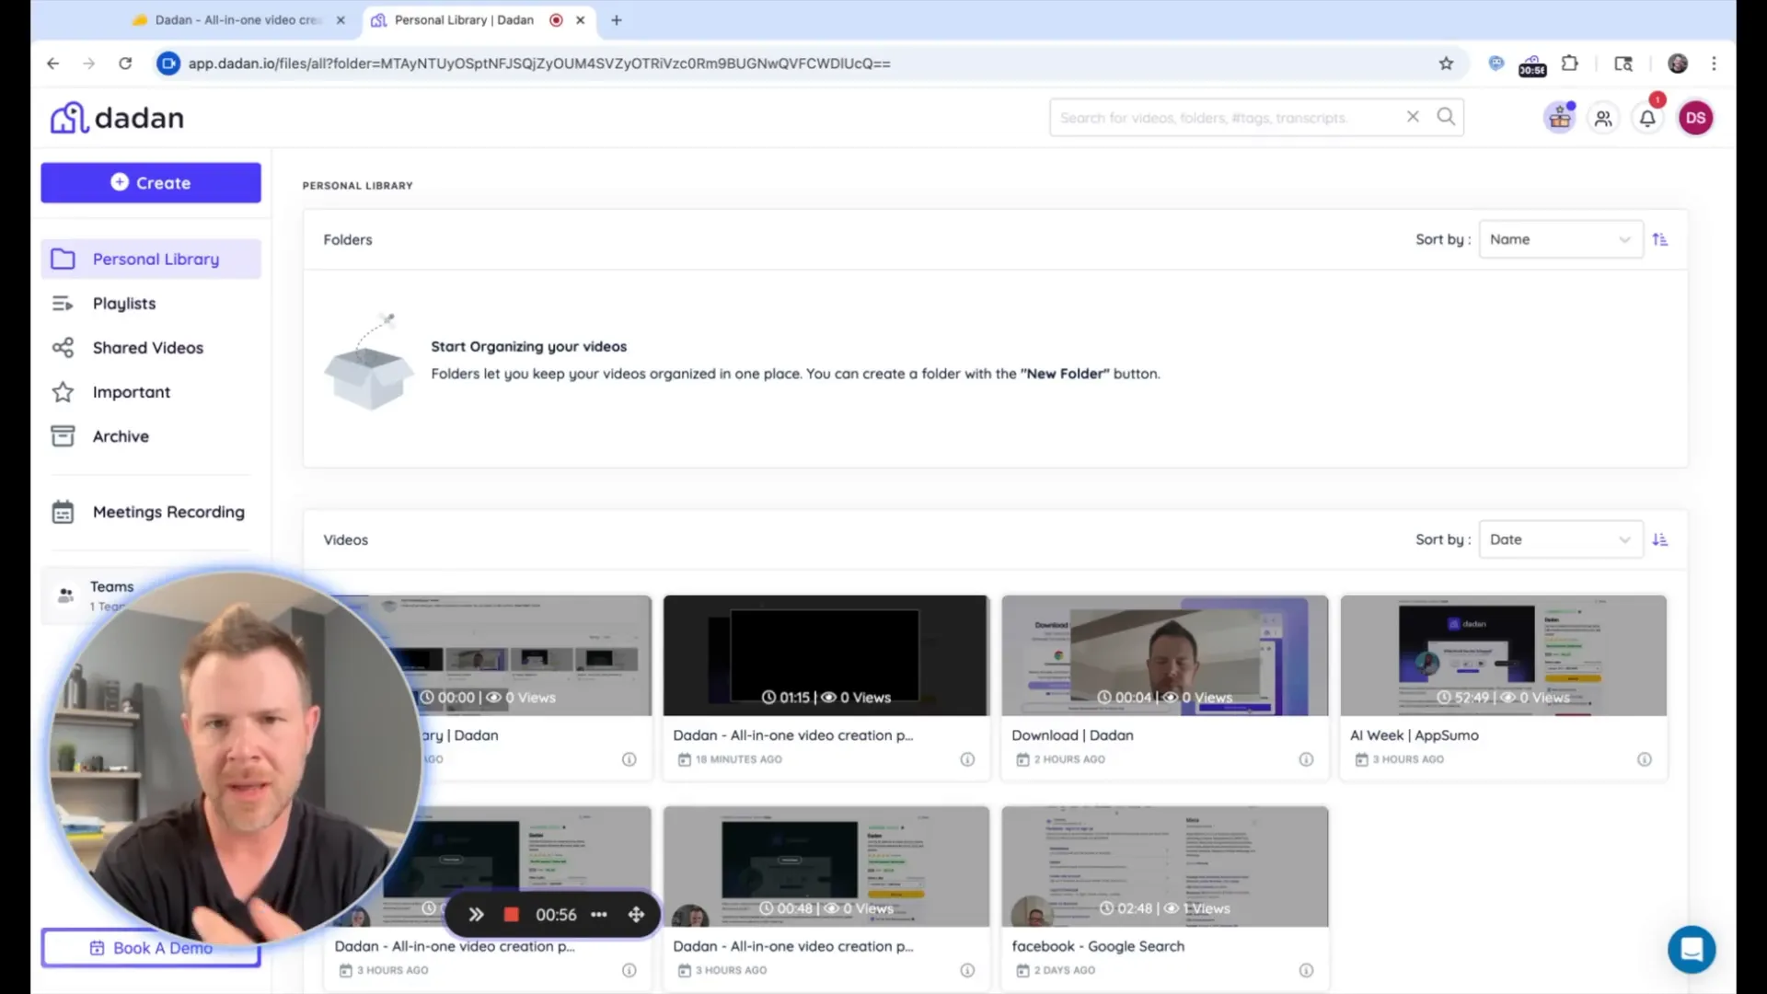The width and height of the screenshot is (1767, 994).
Task: Close the Personal Library browser tab
Action: (580, 19)
